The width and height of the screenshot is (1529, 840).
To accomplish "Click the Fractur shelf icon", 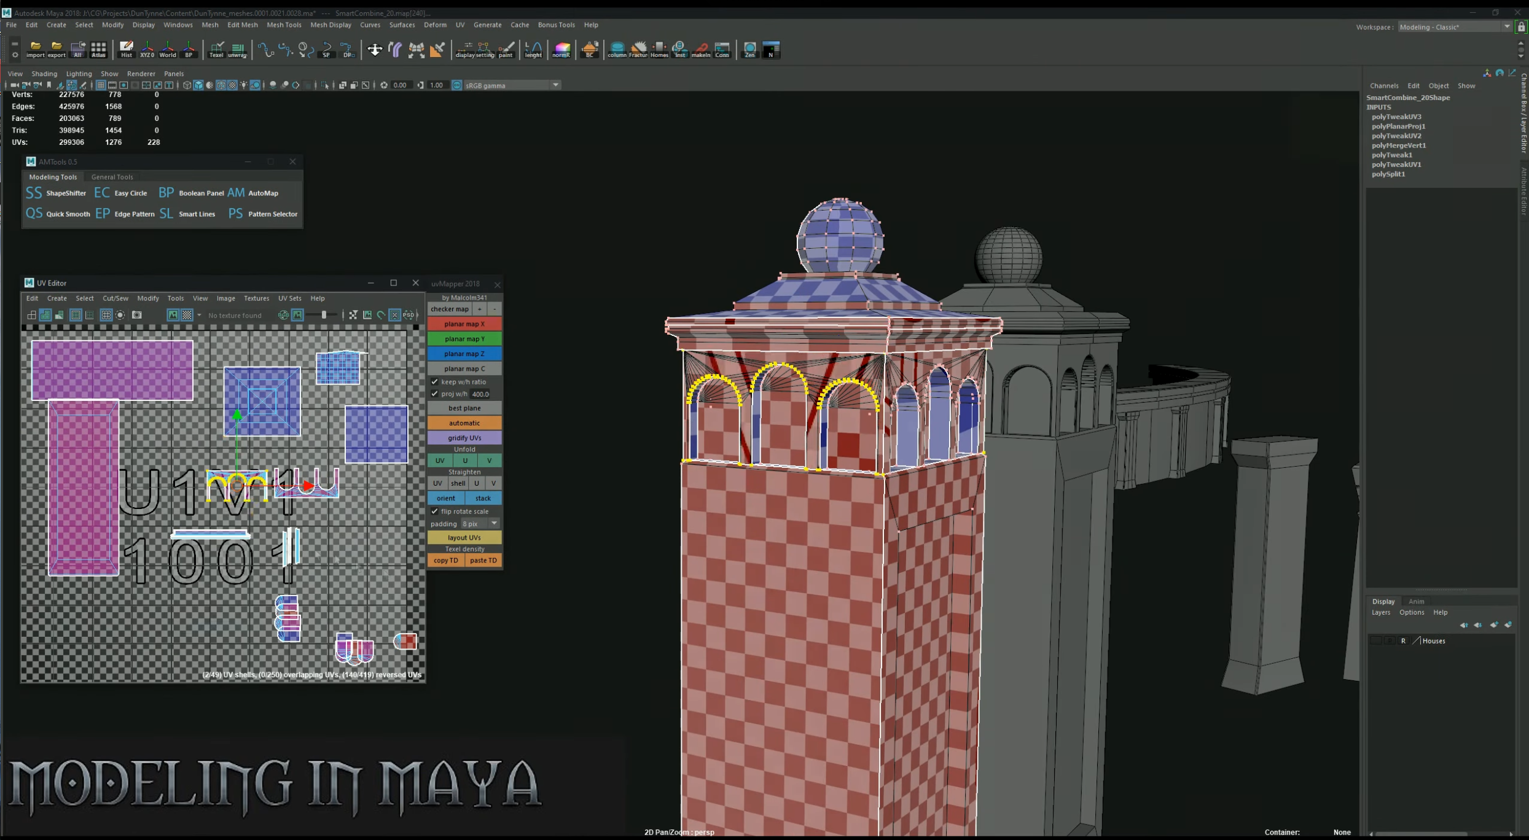I will 638,49.
